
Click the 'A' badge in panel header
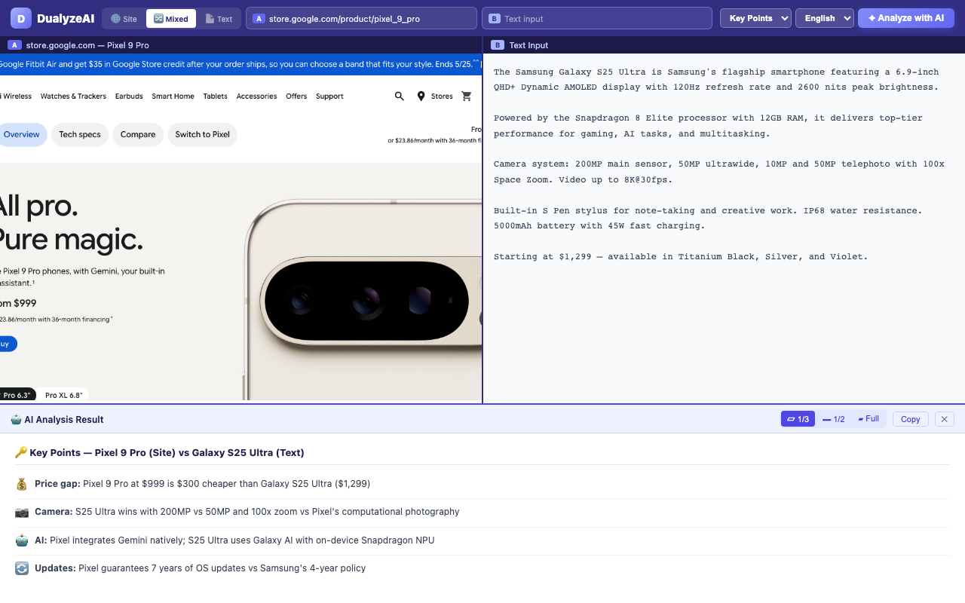[14, 45]
